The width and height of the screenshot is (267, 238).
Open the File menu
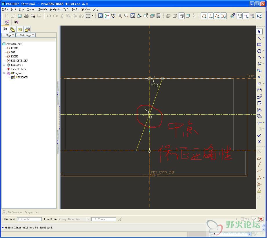coord(5,9)
